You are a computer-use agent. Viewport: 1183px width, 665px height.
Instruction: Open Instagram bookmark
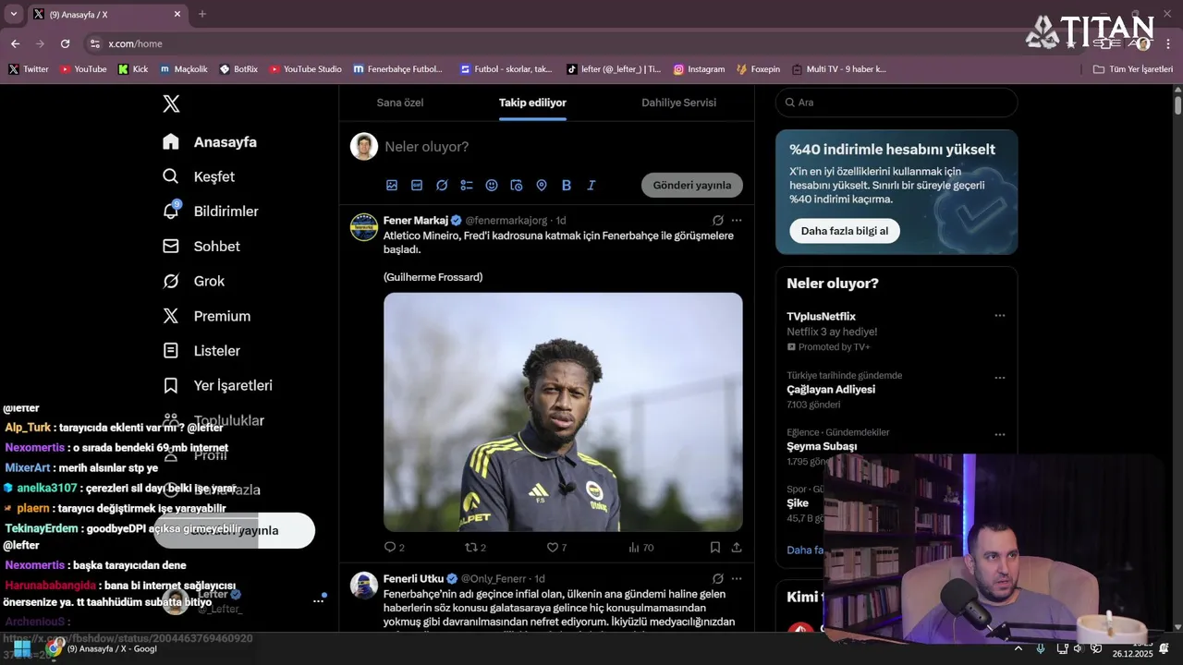[x=699, y=69]
